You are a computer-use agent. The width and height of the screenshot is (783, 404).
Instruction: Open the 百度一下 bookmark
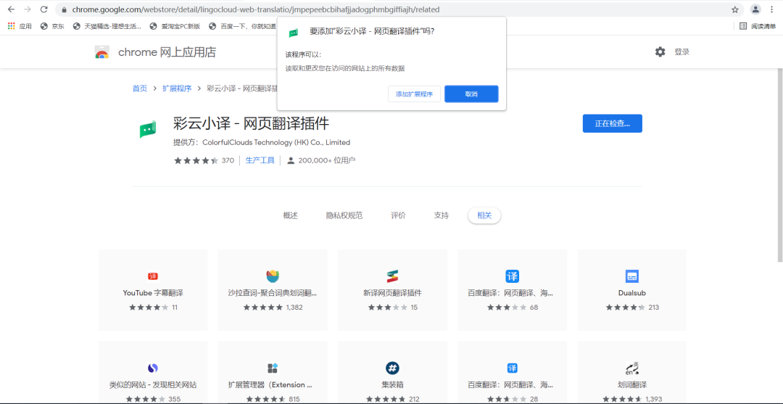click(242, 26)
